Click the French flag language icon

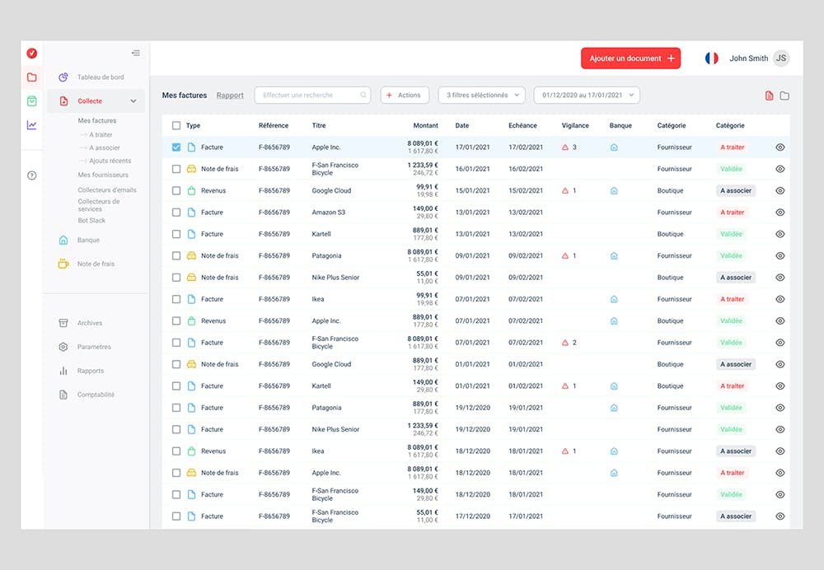pos(712,58)
